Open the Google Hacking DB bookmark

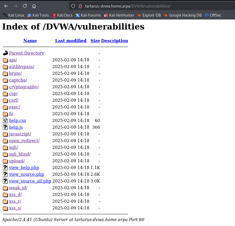(x=183, y=15)
